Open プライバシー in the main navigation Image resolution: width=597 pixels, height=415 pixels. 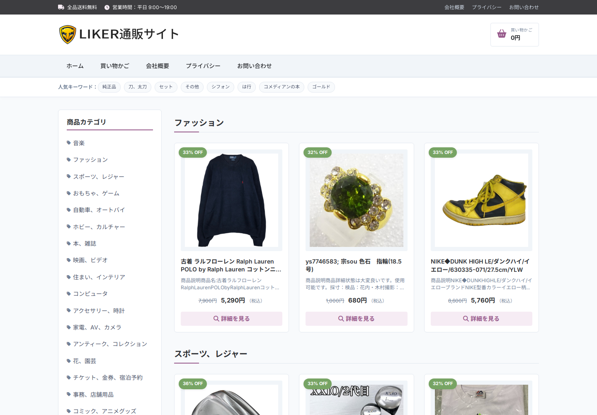[x=203, y=66]
